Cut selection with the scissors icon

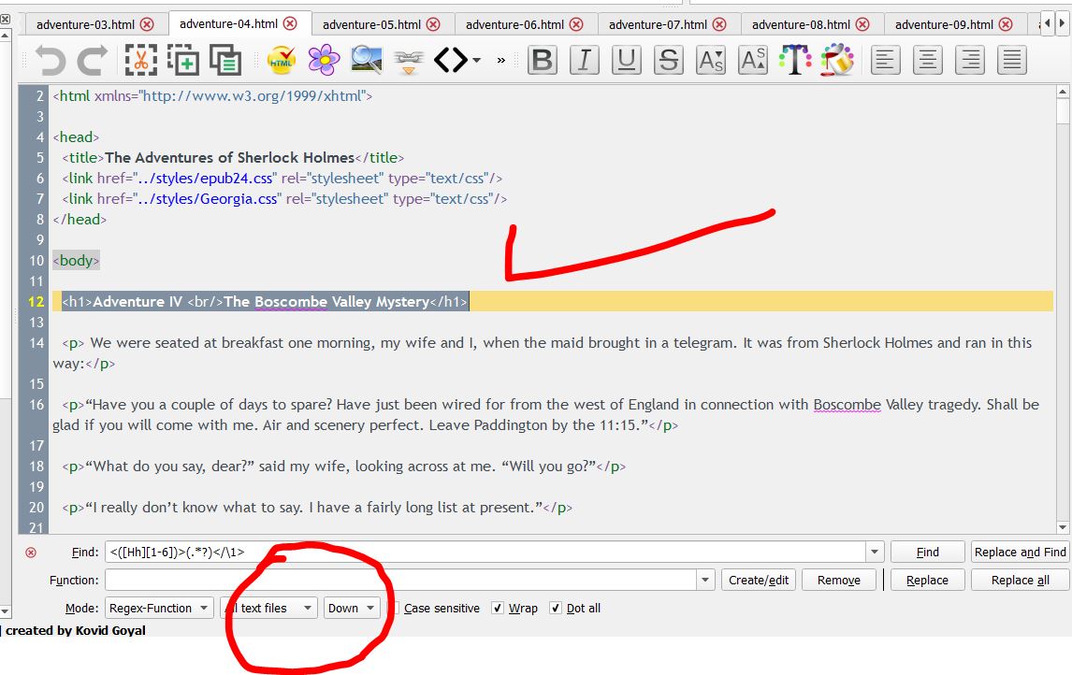141,60
